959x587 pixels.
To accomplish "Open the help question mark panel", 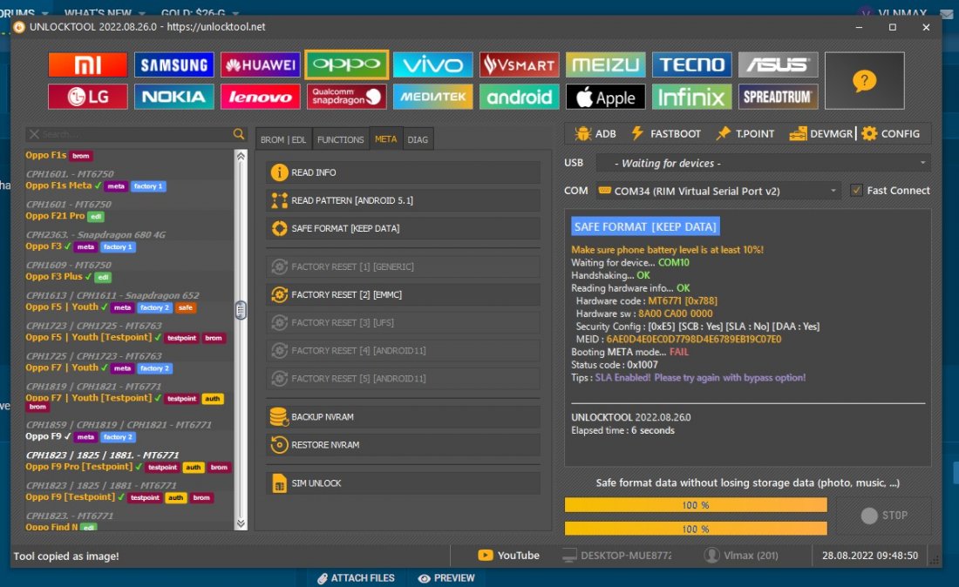I will [864, 81].
